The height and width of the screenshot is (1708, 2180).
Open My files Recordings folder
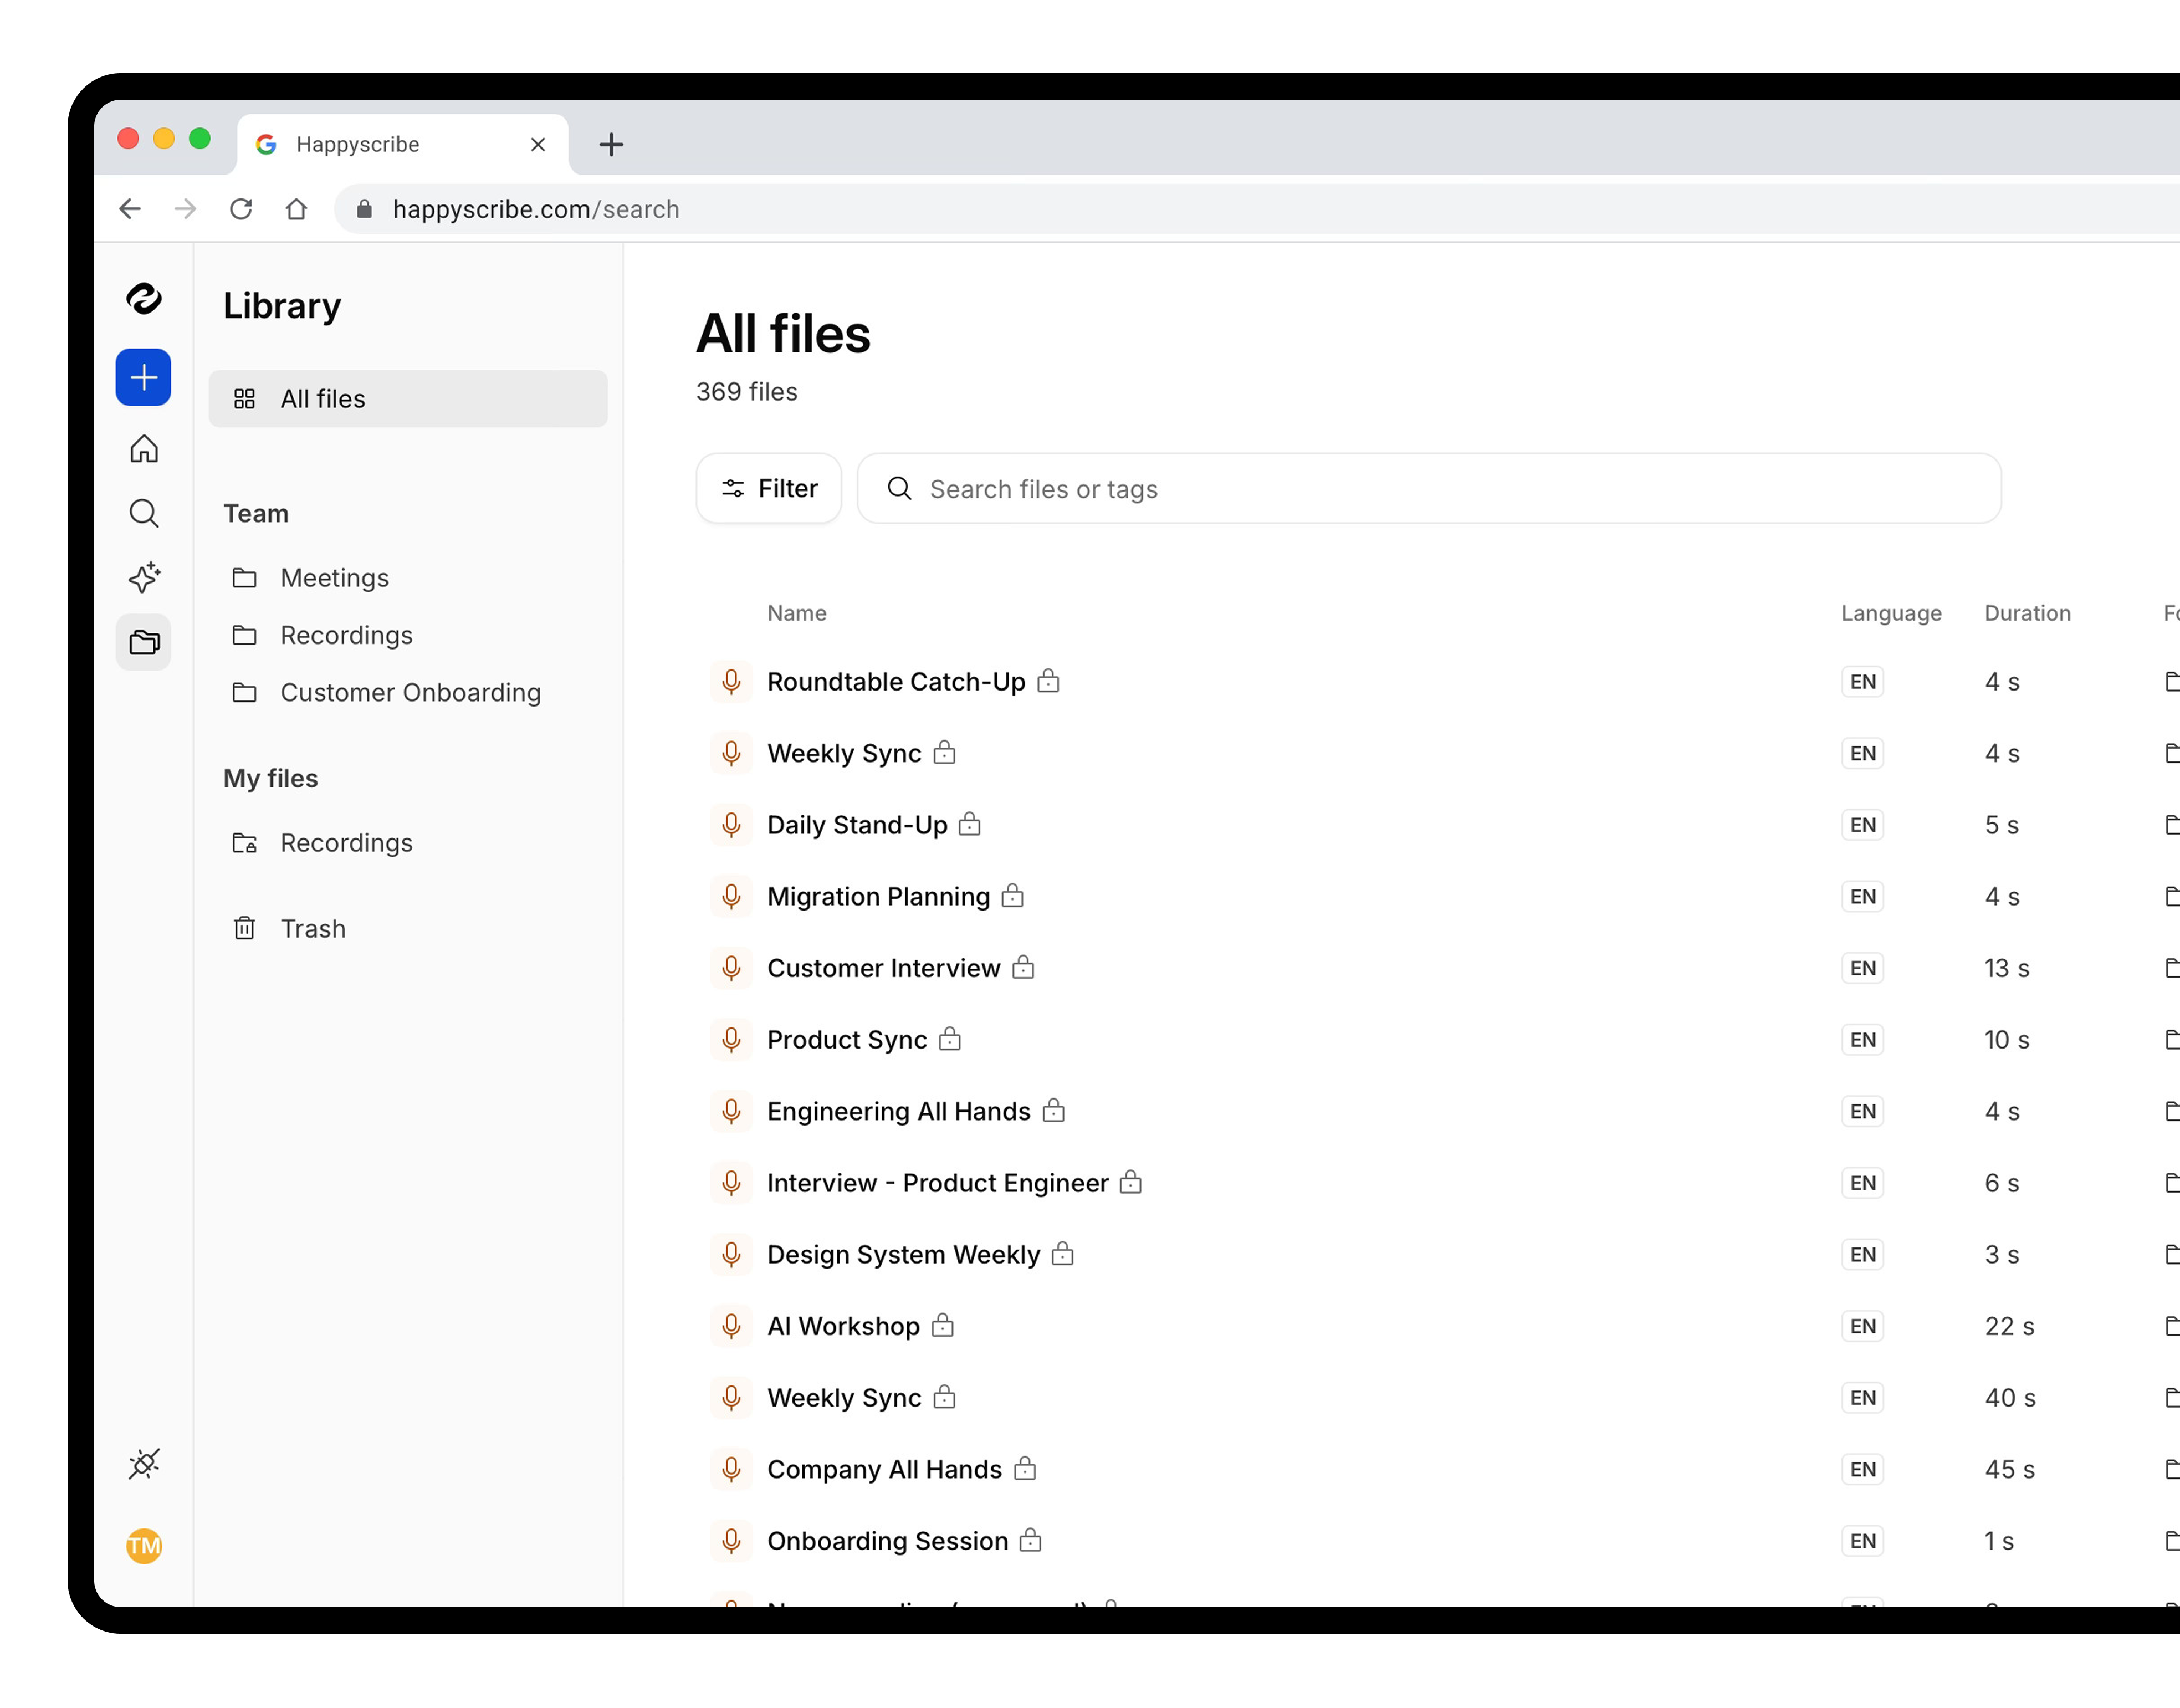(x=408, y=843)
